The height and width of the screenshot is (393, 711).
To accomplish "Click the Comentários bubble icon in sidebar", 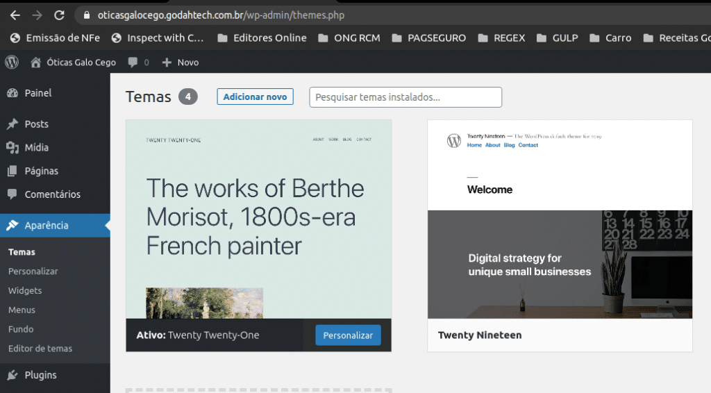I will point(12,194).
